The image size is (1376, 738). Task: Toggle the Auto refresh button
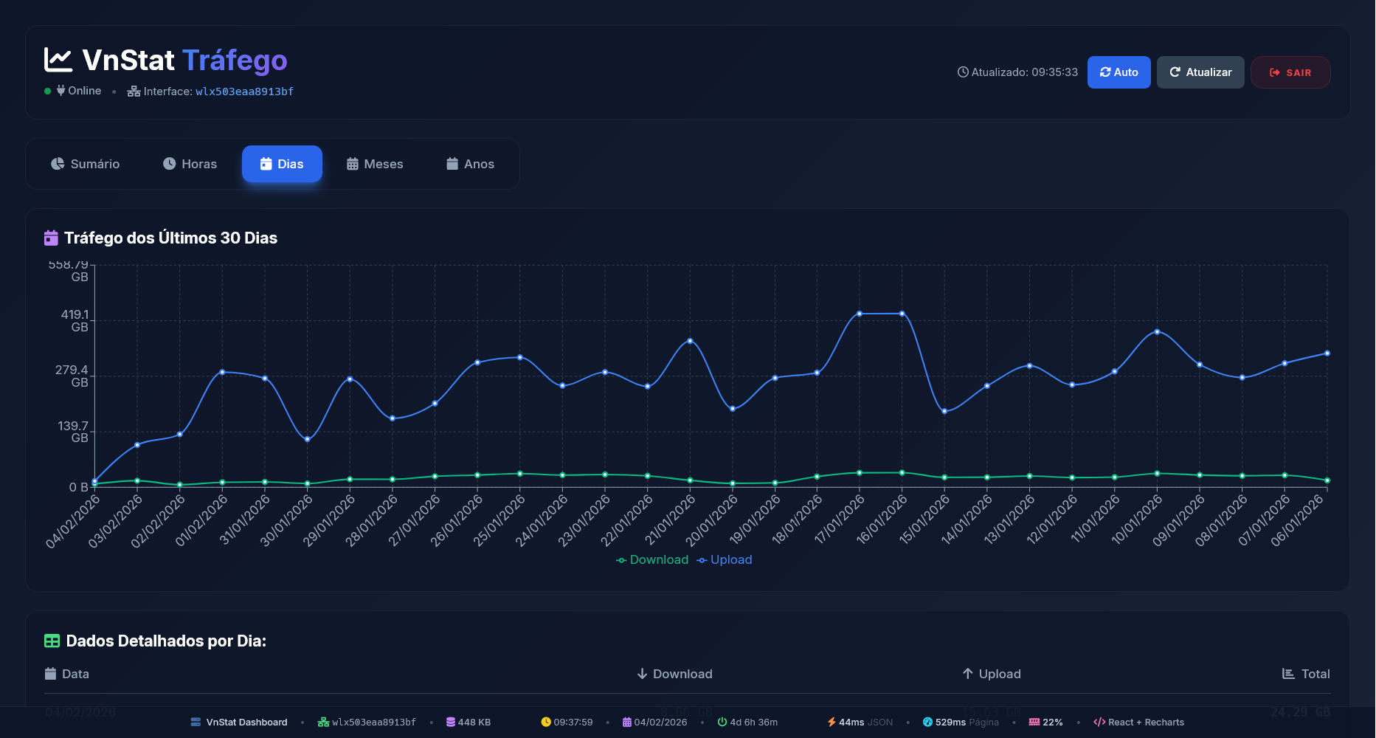click(1119, 72)
